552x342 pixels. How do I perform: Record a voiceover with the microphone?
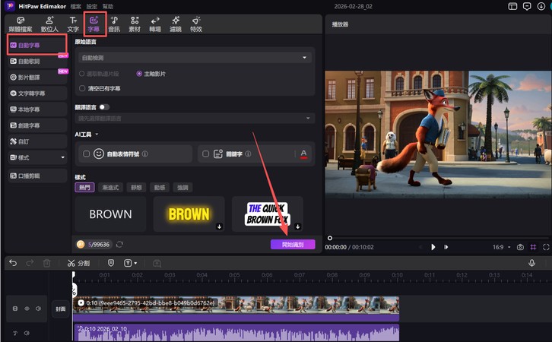tap(531, 263)
